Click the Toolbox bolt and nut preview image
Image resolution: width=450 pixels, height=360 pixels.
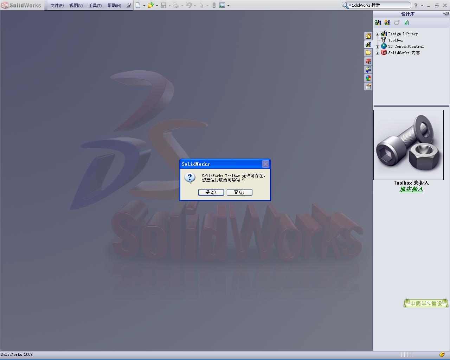tap(409, 145)
